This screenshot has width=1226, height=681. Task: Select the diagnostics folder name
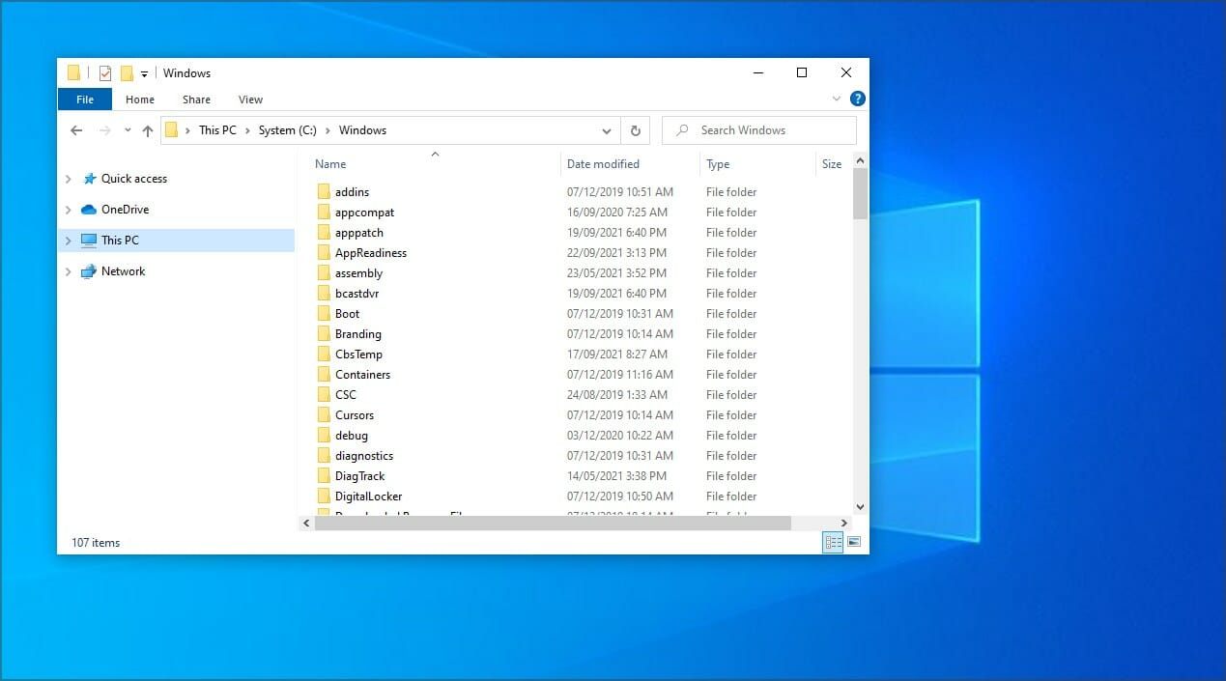click(x=364, y=456)
